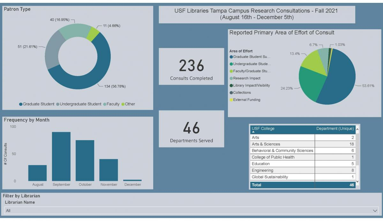Select the Global Sustainability table row
This screenshot has height=221, width=383.
tap(303, 177)
